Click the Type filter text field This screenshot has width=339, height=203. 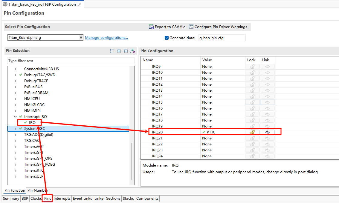[71, 61]
